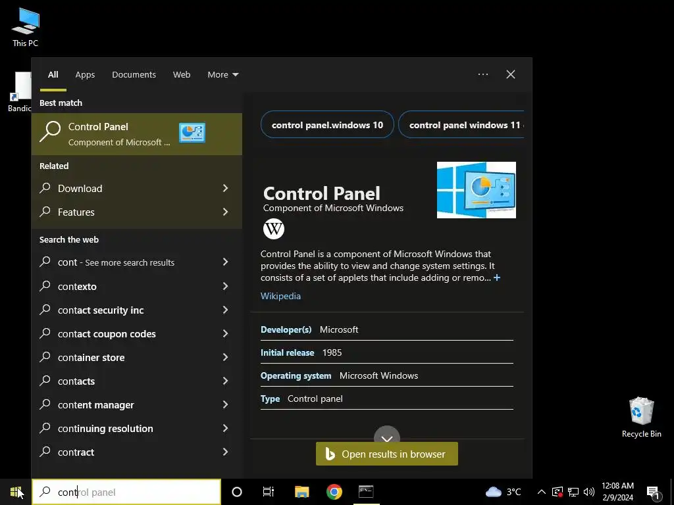The height and width of the screenshot is (505, 674).
Task: Expand the contact coupon codes arrow
Action: pyautogui.click(x=225, y=333)
